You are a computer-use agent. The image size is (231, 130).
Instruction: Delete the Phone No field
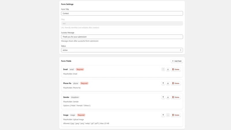pos(176,83)
